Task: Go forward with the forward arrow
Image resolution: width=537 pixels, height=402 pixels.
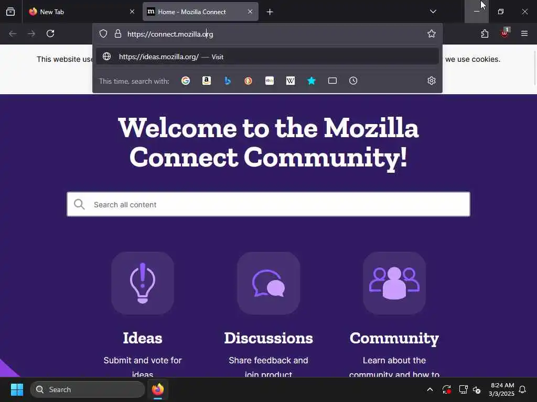Action: (x=31, y=33)
